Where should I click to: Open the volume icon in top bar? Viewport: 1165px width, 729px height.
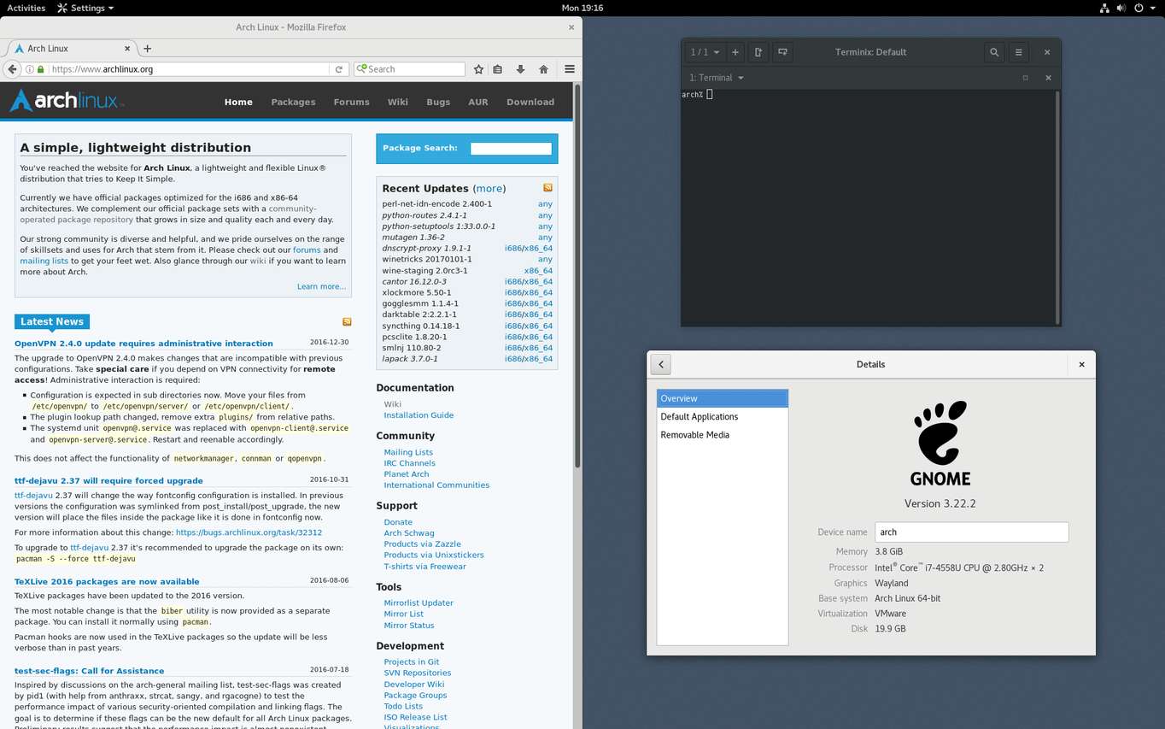(1121, 8)
